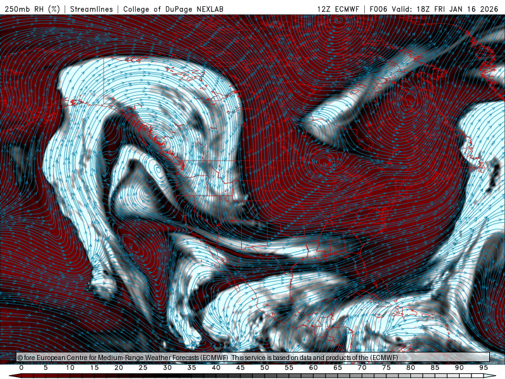The width and height of the screenshot is (505, 379).
Task: Click "Valid: 18Z FRI JAN 16 2026" text
Action: (x=445, y=9)
